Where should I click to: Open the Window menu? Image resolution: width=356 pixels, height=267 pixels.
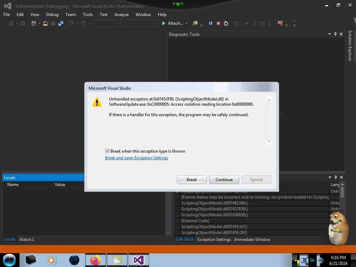143,15
